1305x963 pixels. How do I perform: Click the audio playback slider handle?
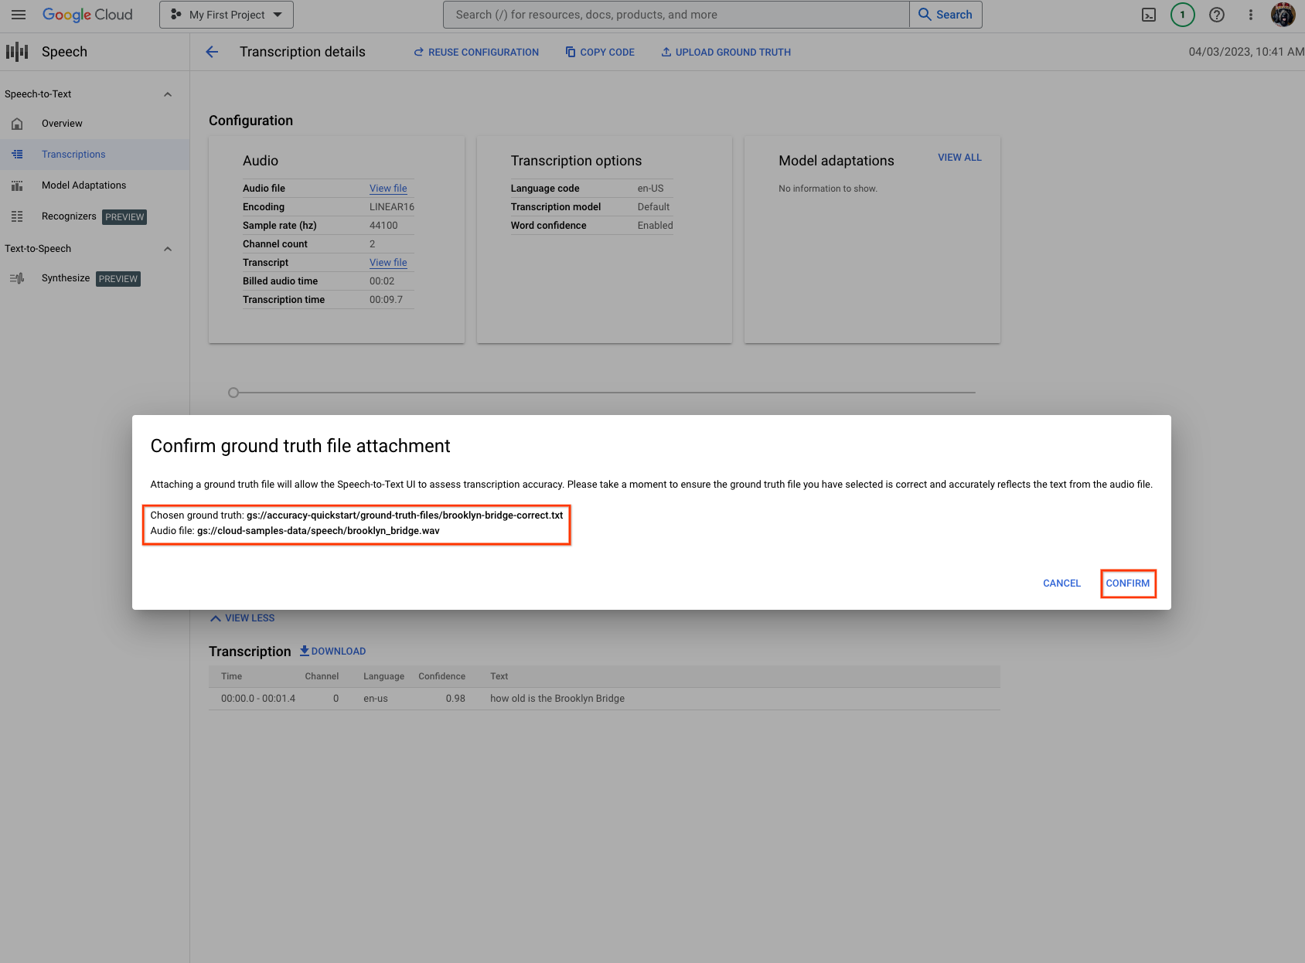coord(233,392)
